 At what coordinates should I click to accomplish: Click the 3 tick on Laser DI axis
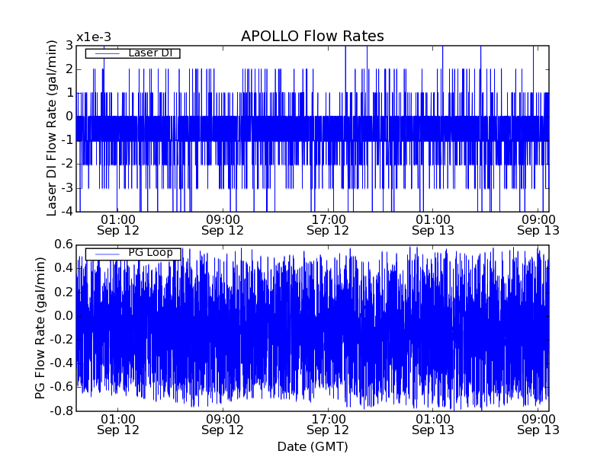click(x=69, y=46)
